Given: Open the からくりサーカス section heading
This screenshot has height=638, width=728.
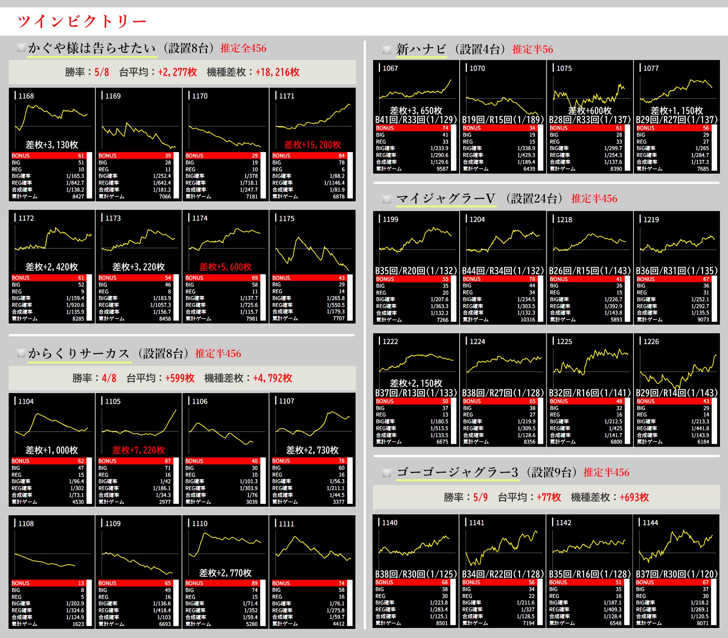Looking at the screenshot, I should click(79, 354).
